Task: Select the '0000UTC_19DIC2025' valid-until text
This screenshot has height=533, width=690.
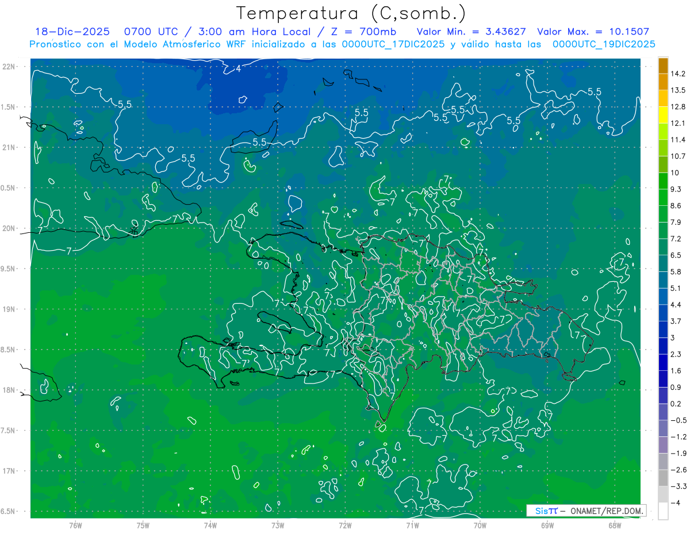Action: pos(604,44)
